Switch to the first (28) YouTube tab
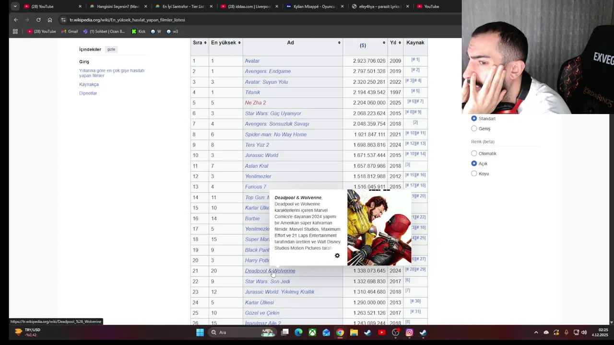The image size is (614, 345). pyautogui.click(x=53, y=7)
